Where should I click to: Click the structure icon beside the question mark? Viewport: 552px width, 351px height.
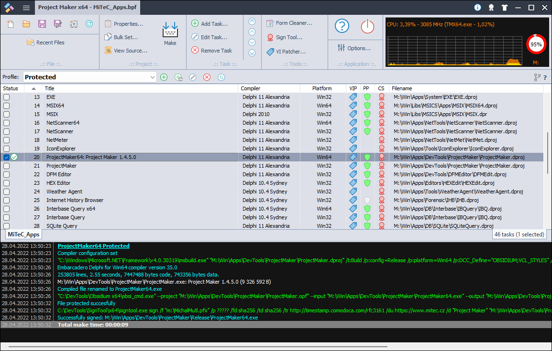click(537, 77)
